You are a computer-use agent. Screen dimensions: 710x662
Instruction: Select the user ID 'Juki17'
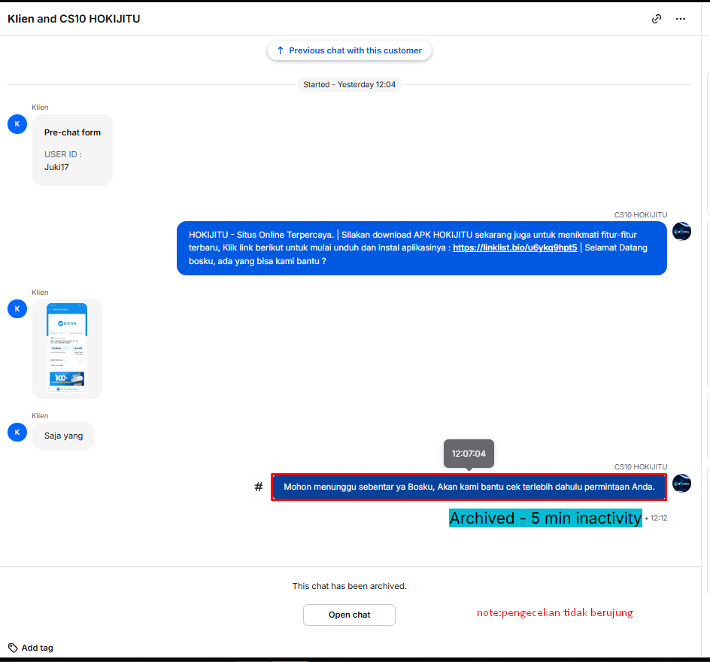tap(56, 167)
